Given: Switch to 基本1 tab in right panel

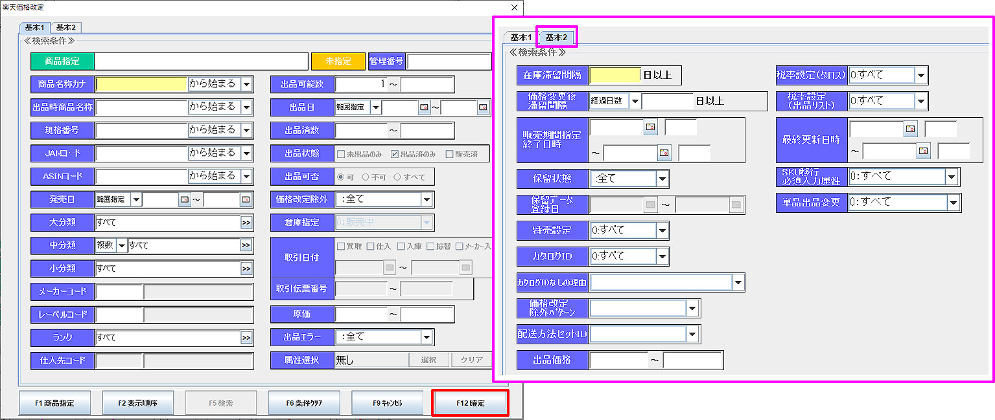Looking at the screenshot, I should (521, 38).
